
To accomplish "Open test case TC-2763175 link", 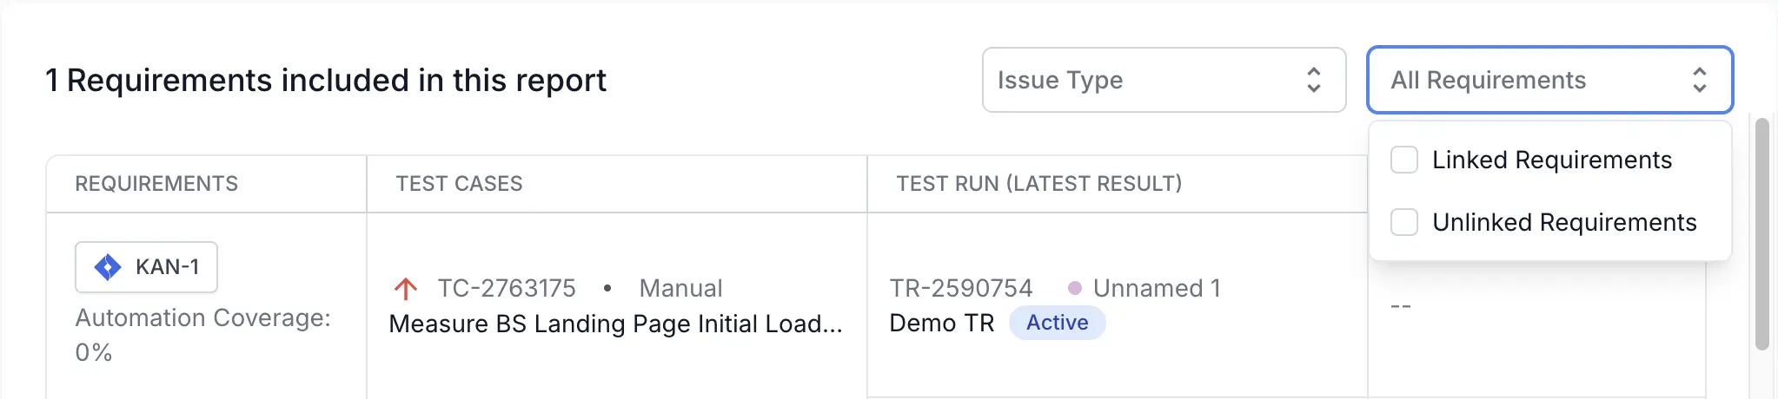I will click(x=507, y=288).
